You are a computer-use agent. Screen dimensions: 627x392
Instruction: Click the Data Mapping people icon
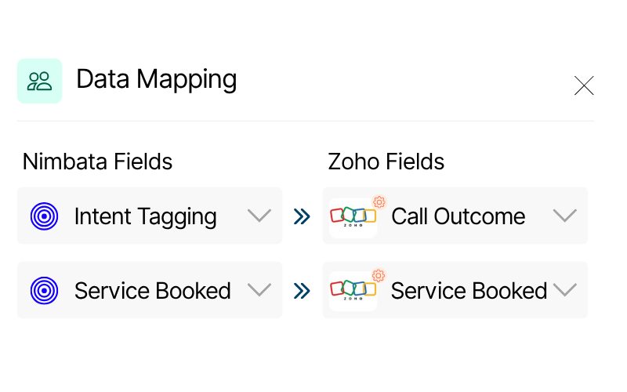(x=39, y=81)
